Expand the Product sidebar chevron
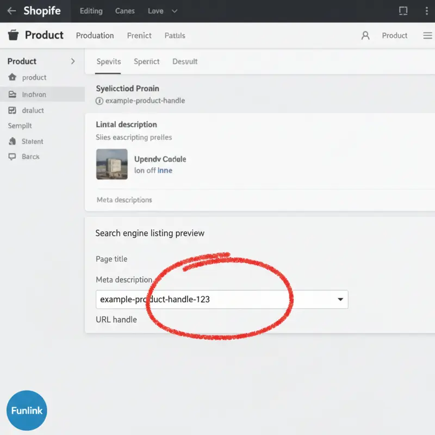Image resolution: width=435 pixels, height=435 pixels. point(73,61)
